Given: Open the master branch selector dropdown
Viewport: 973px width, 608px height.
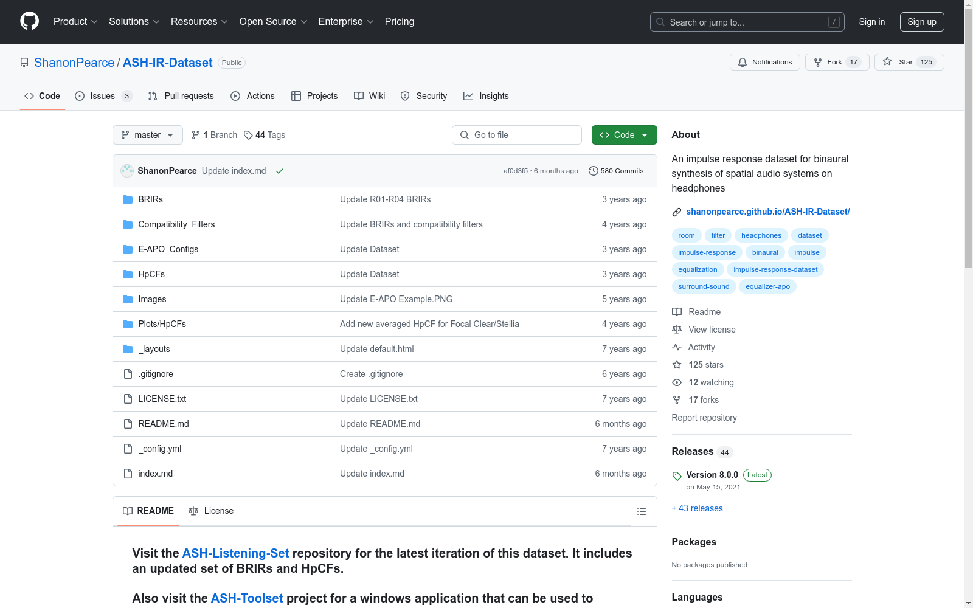Looking at the screenshot, I should pyautogui.click(x=148, y=135).
